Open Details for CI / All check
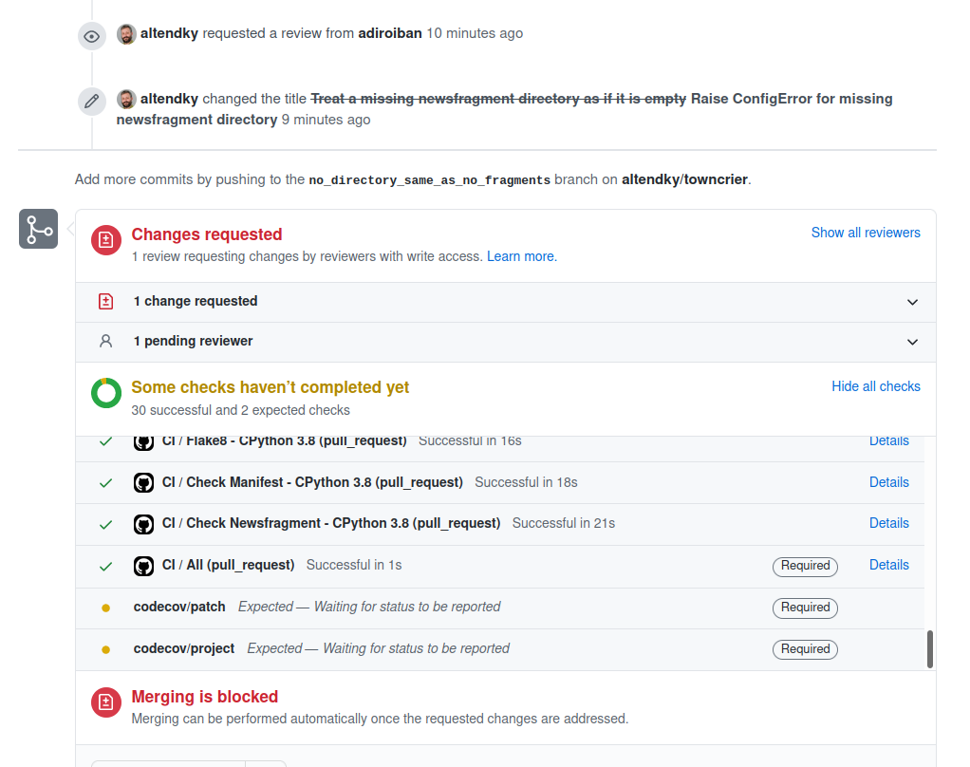 point(888,565)
